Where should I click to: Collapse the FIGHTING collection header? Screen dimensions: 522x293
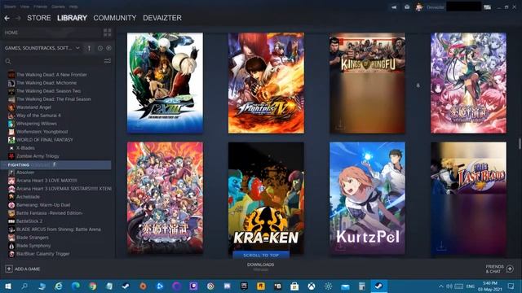[x=56, y=164]
